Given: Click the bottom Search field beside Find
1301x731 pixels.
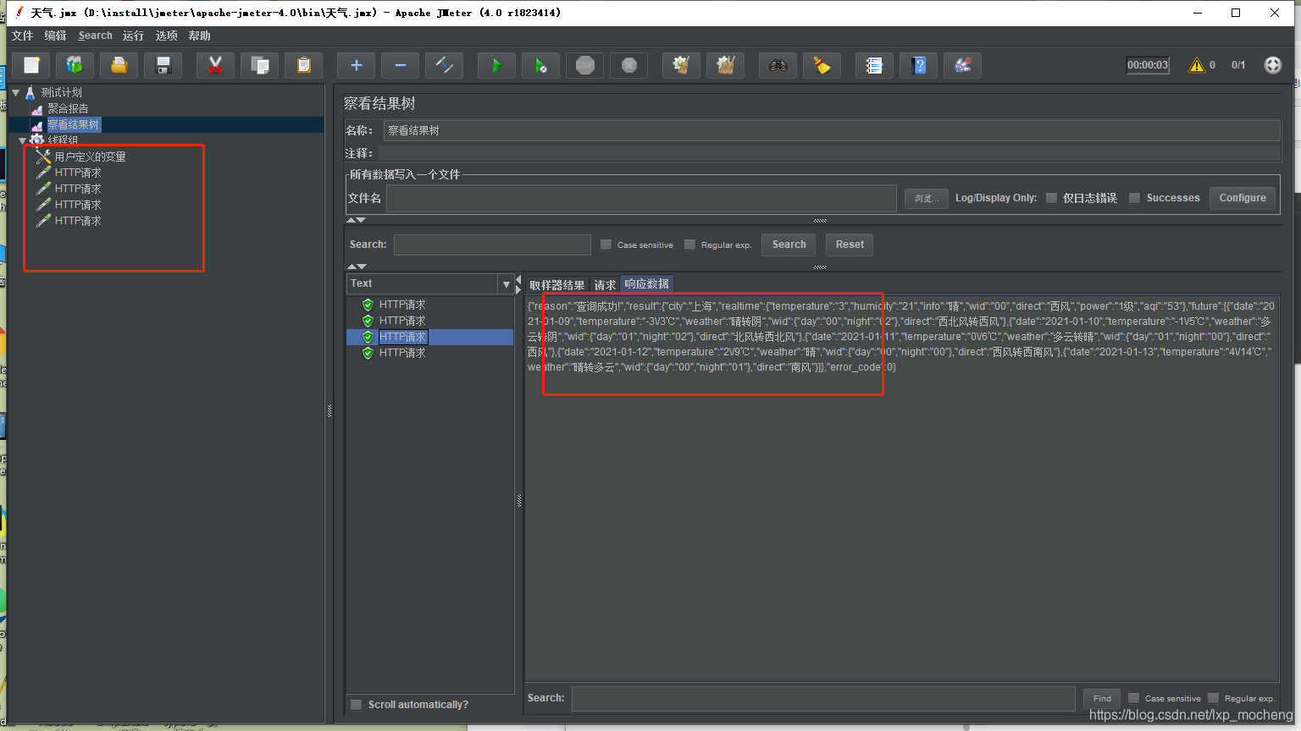Looking at the screenshot, I should click(823, 699).
